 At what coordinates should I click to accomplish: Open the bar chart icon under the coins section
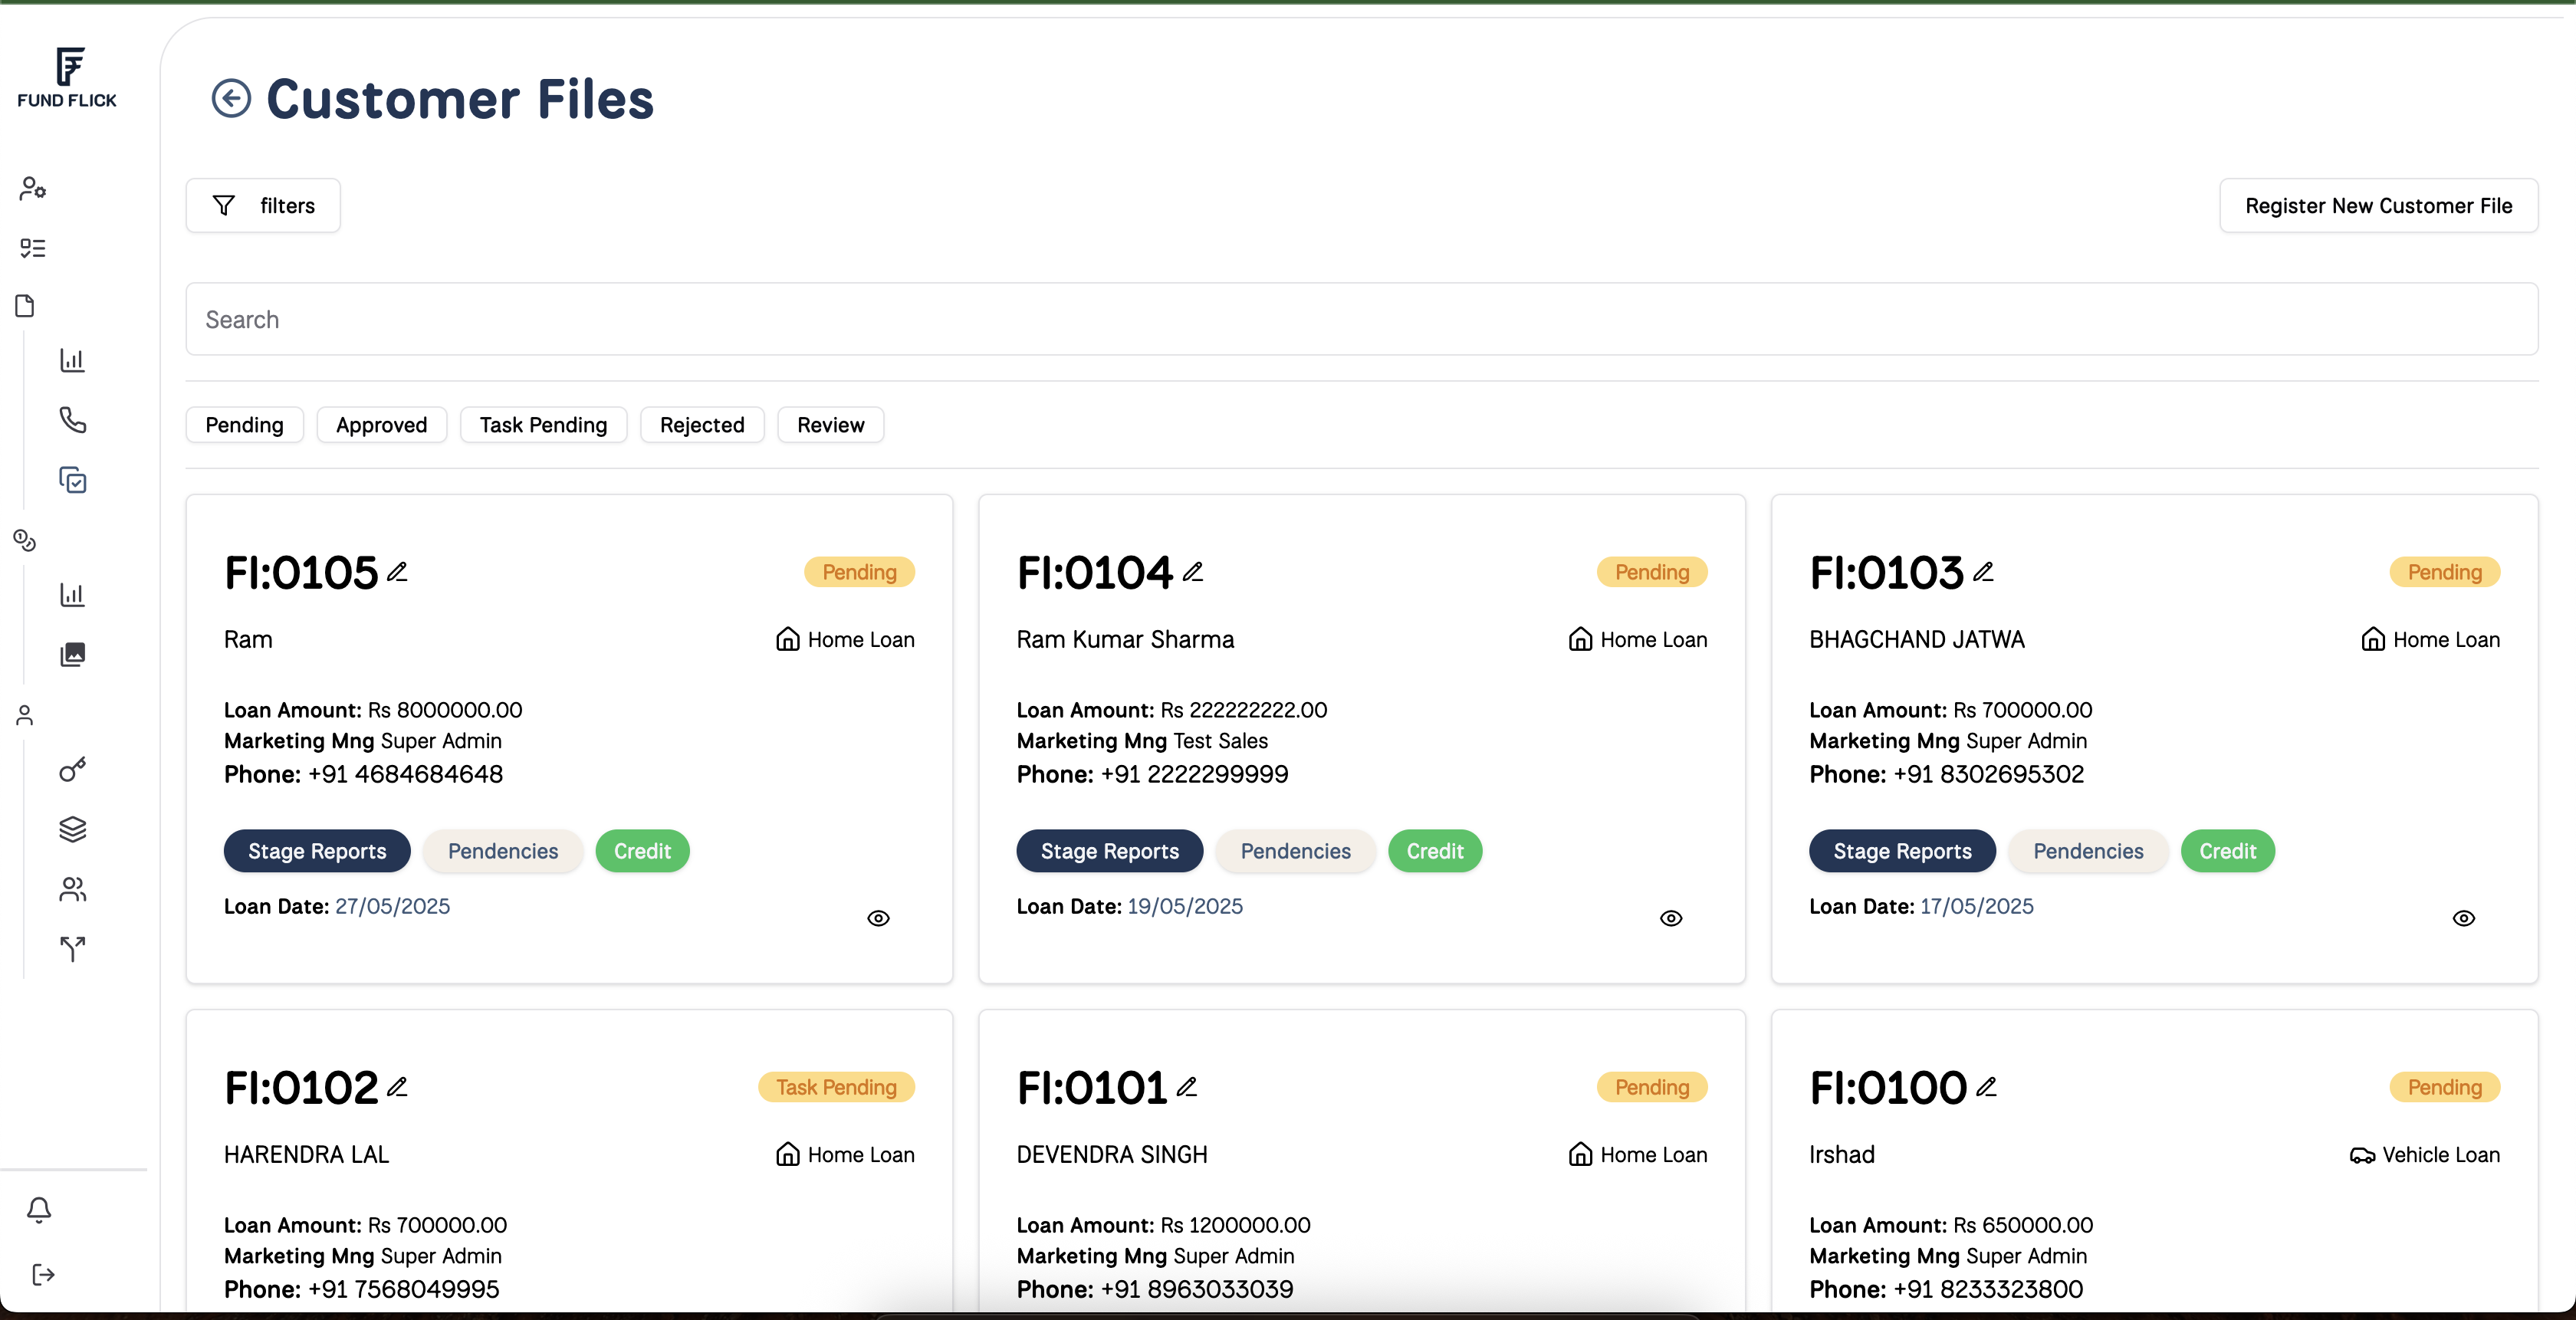[72, 595]
